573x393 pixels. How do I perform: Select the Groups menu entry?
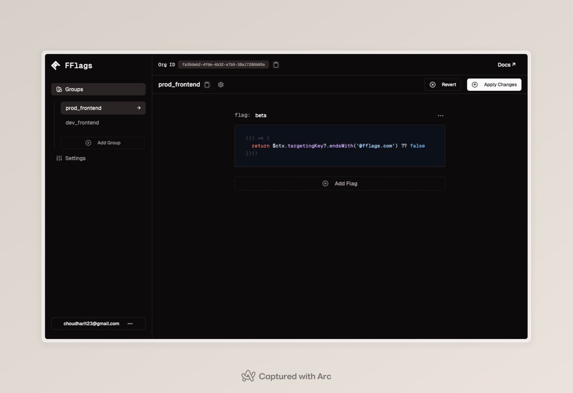pos(74,89)
